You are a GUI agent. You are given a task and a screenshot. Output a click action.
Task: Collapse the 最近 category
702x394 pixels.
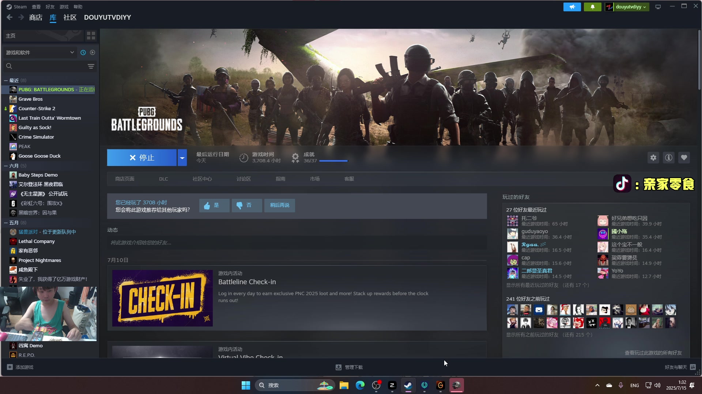pyautogui.click(x=6, y=80)
